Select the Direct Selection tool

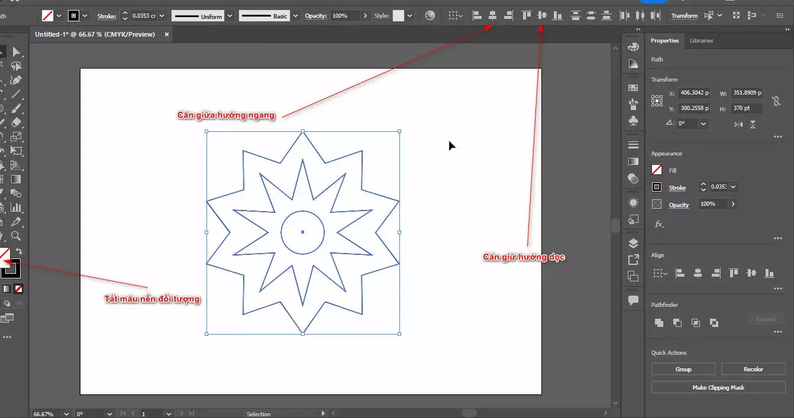tap(17, 52)
